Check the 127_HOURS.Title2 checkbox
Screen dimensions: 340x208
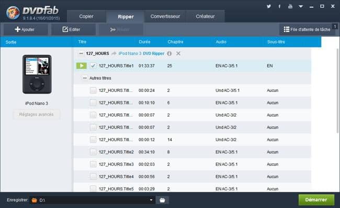coord(93,152)
